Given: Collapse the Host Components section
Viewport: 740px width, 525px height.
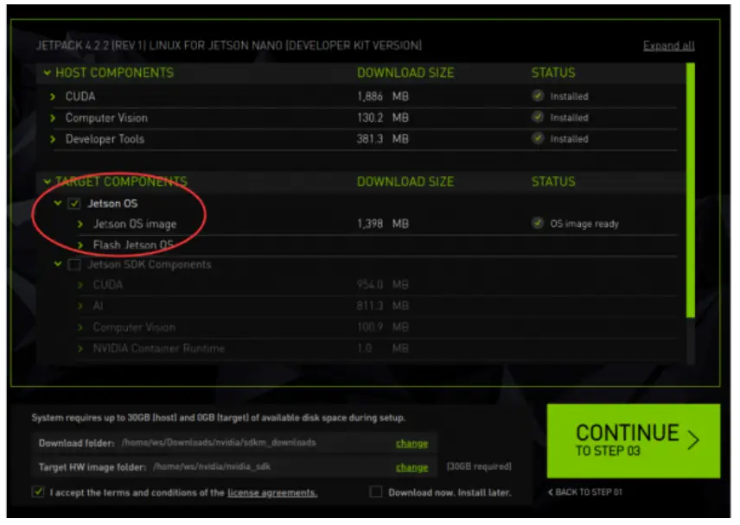Looking at the screenshot, I should 48,73.
